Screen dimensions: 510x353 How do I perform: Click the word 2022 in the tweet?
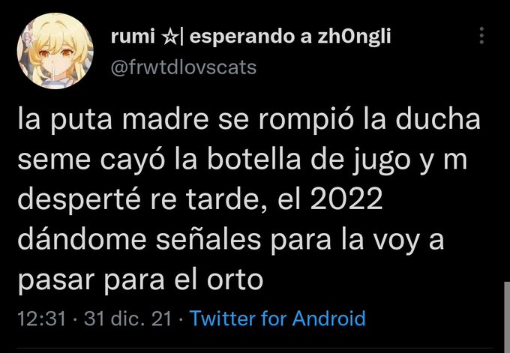(346, 199)
